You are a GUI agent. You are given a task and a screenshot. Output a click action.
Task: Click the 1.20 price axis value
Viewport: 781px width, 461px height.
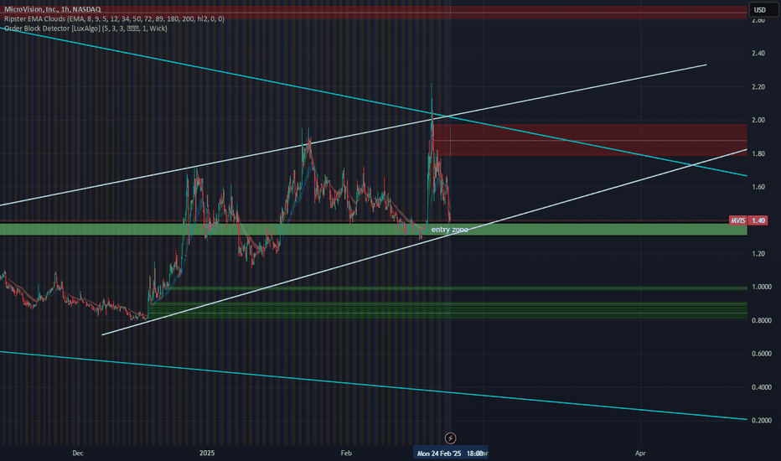[758, 254]
